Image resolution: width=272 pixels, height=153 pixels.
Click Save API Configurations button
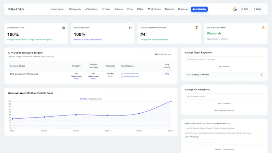[224, 149]
